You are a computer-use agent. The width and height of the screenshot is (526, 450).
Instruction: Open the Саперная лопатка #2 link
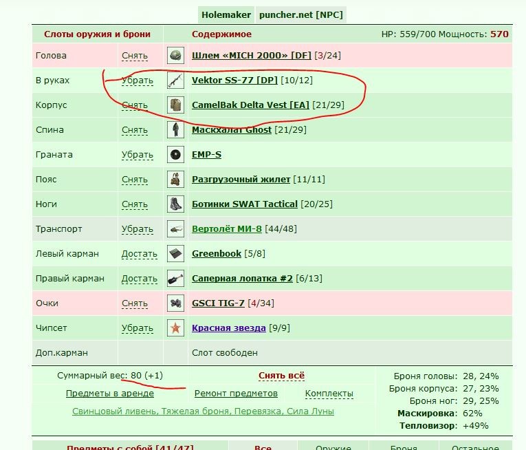click(242, 279)
